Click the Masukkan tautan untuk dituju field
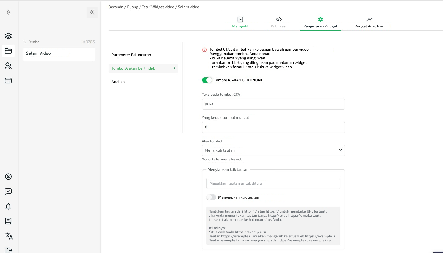This screenshot has height=253, width=443. pyautogui.click(x=273, y=183)
